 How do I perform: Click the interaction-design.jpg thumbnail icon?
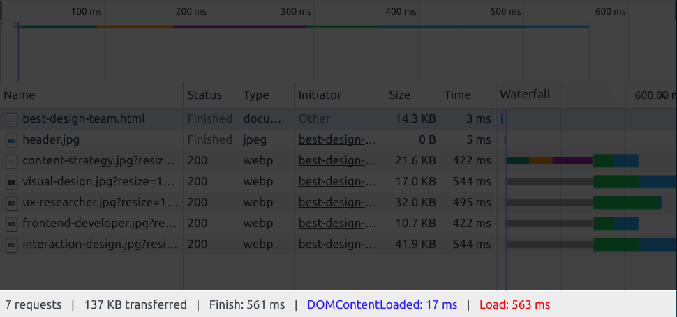[x=11, y=245]
